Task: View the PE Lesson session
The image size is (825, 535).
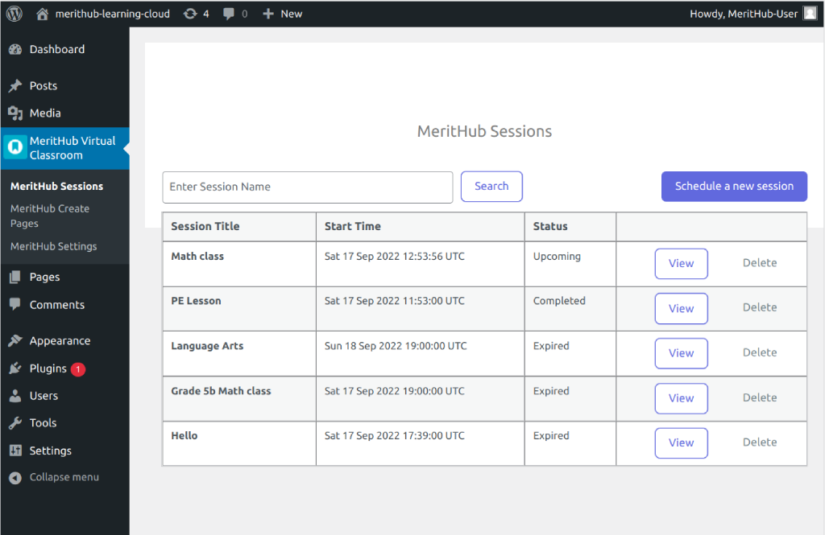Action: pyautogui.click(x=681, y=308)
